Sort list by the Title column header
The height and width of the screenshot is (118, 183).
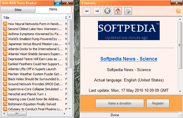[33, 18]
